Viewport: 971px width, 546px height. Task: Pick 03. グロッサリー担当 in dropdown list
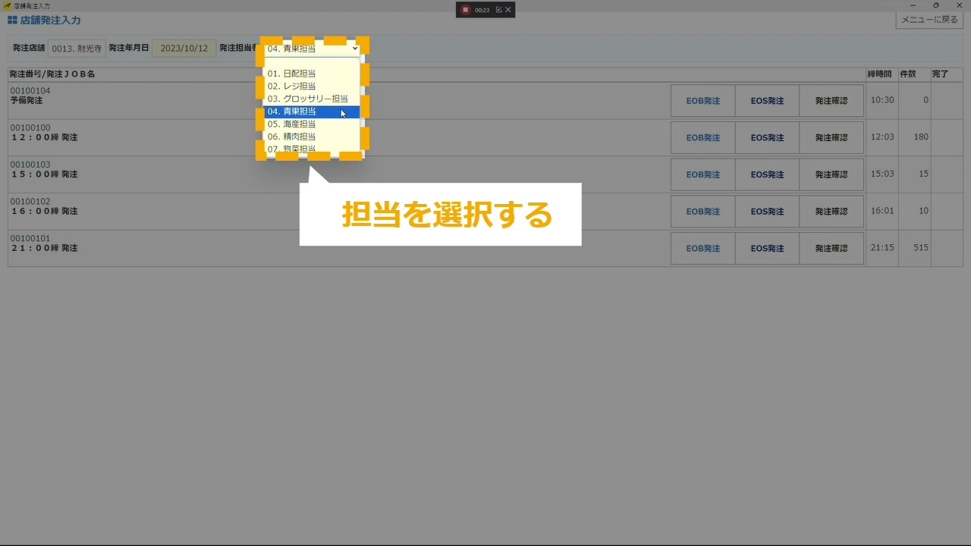tap(307, 99)
